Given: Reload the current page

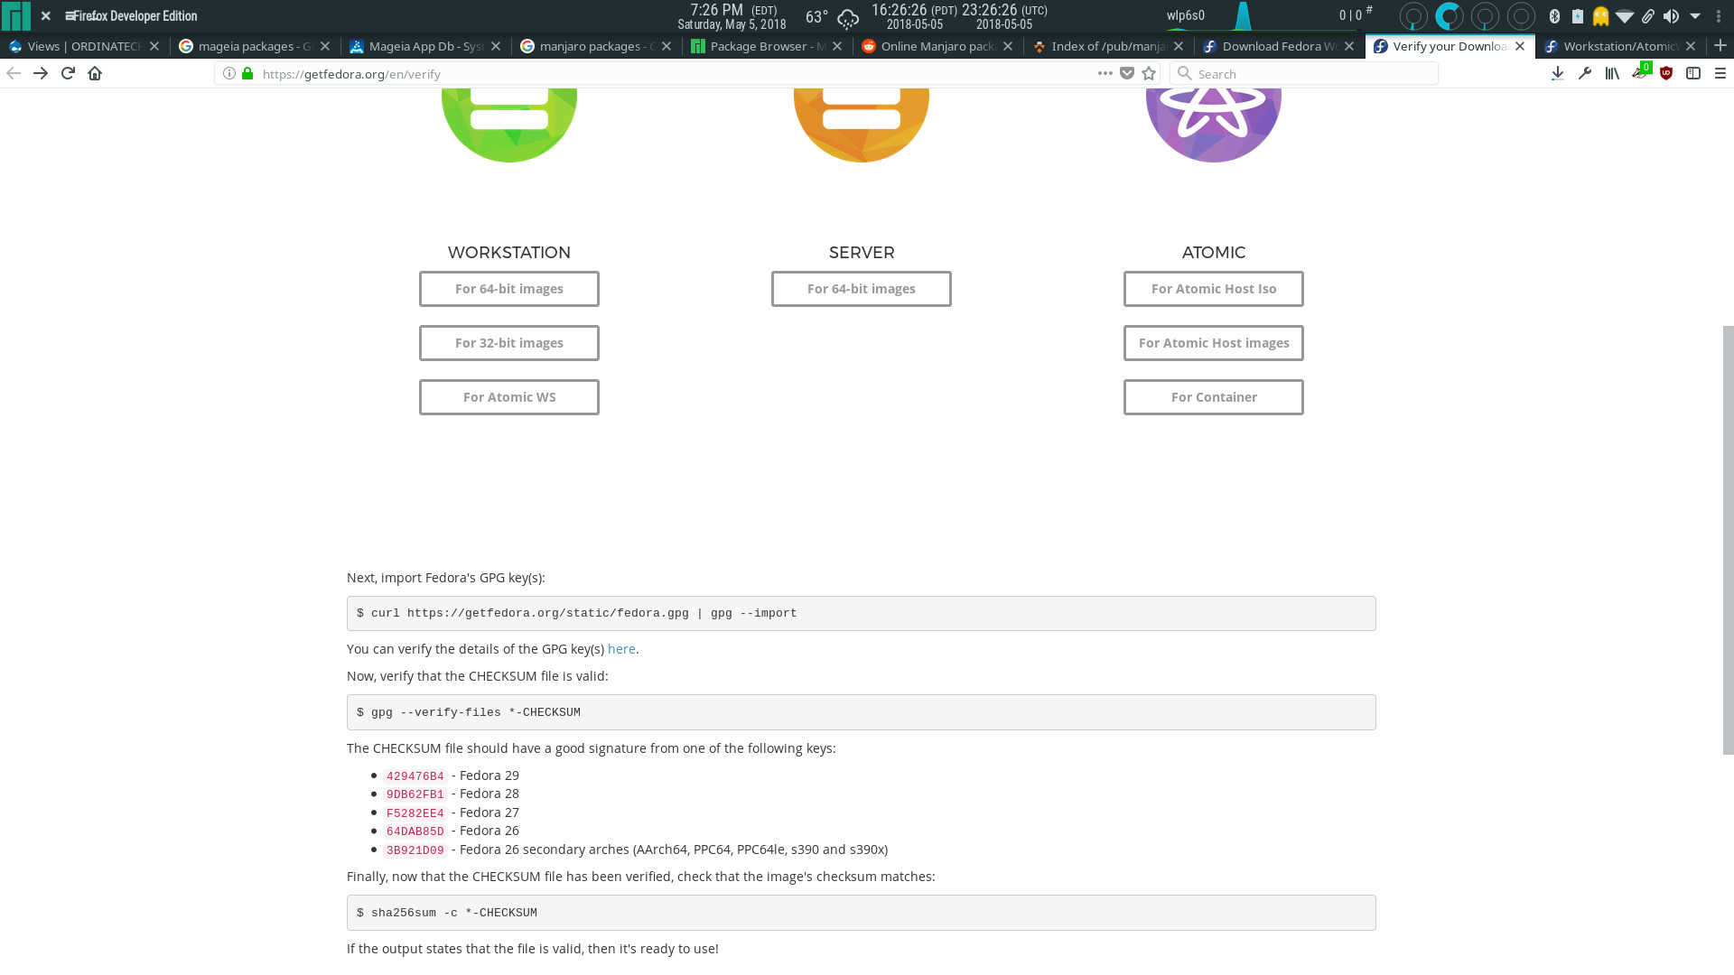Looking at the screenshot, I should tap(68, 73).
